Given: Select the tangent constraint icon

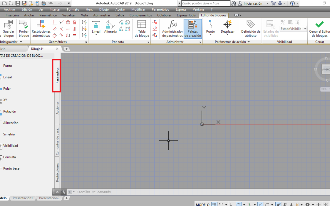Looking at the screenshot, I should click(55, 35).
